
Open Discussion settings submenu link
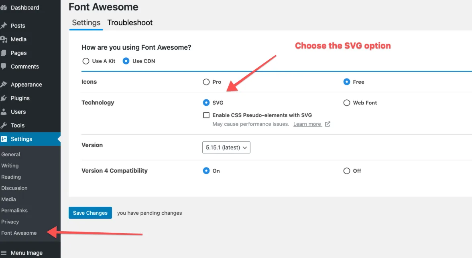click(14, 188)
